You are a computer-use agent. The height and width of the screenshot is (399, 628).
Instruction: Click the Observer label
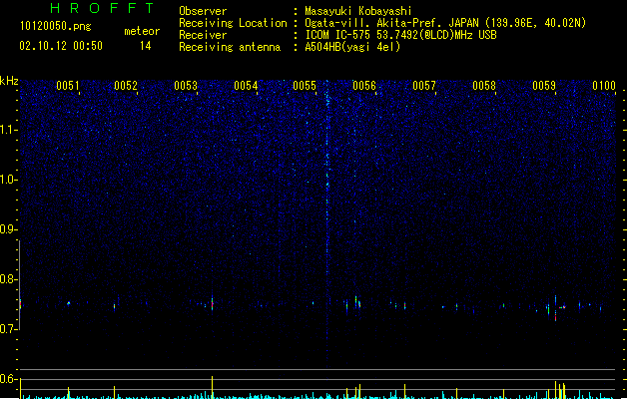pyautogui.click(x=203, y=11)
